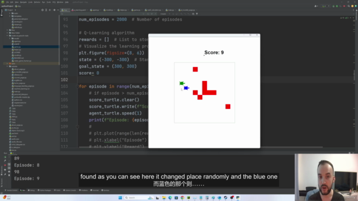
Task: Open File Explorer from the taskbar
Action: point(164,198)
